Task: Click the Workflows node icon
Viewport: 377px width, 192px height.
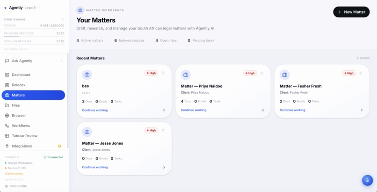Action: point(7,126)
